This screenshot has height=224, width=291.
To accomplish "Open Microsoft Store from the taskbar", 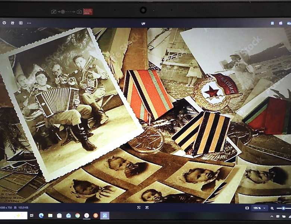I will (x=59, y=215).
